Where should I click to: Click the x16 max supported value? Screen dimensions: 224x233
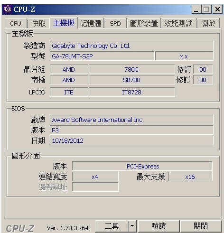pos(190,177)
